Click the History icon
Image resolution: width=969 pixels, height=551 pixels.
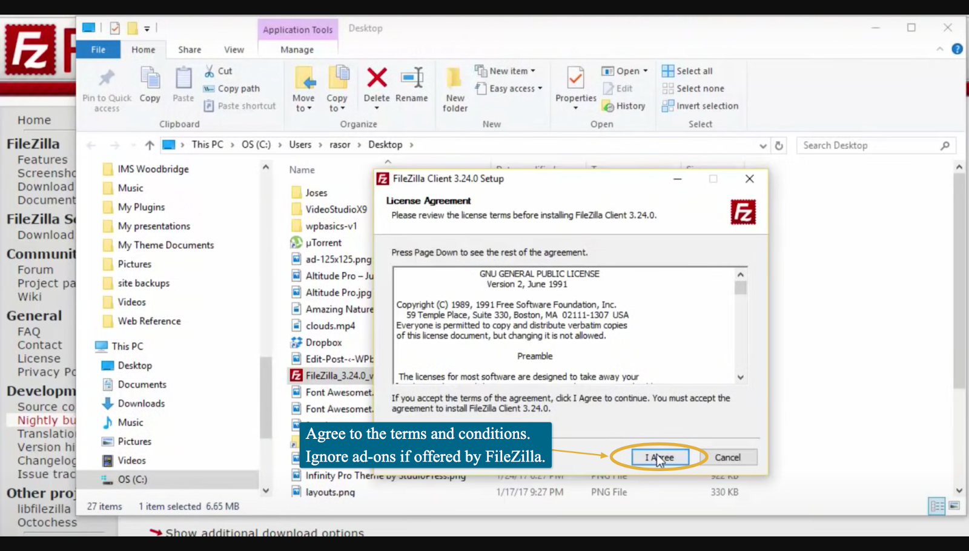point(608,107)
